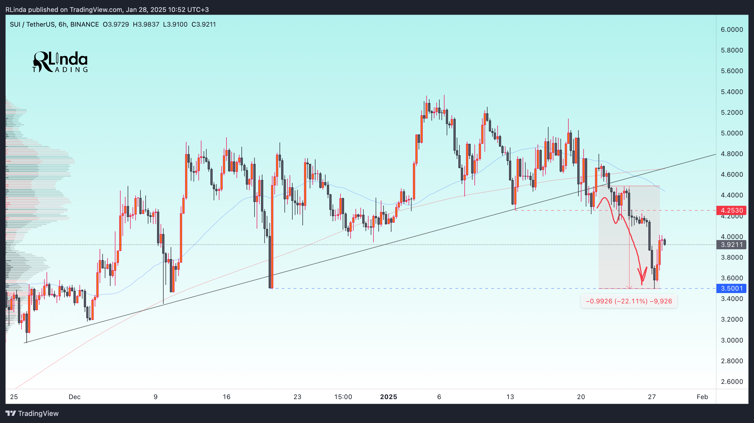Viewport: 754px width, 423px height.
Task: Click the 5.4000 price axis label
Action: coord(732,92)
